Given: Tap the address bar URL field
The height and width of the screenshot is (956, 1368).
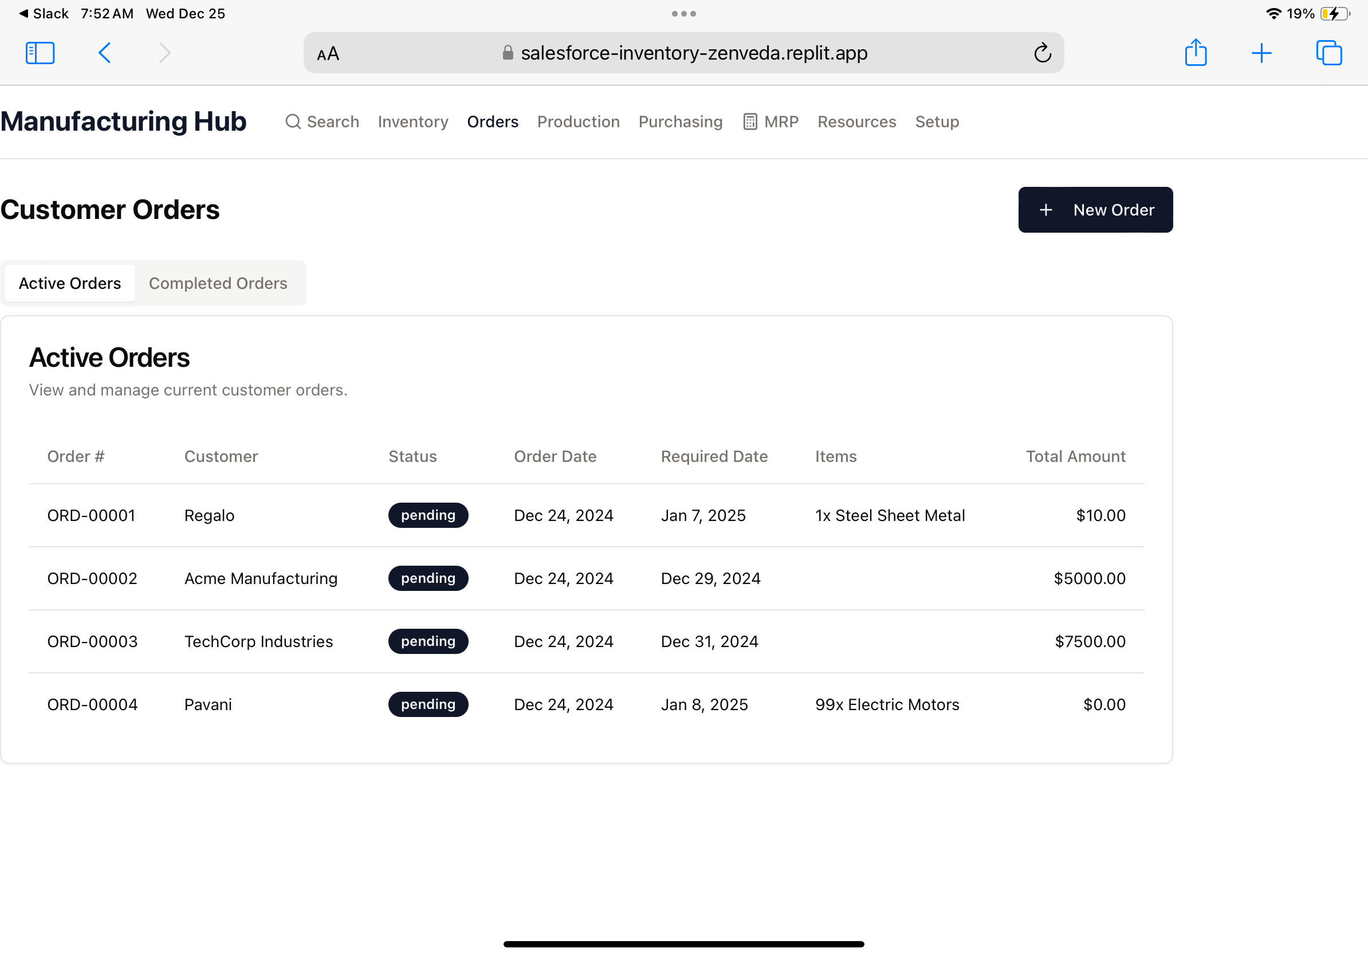Looking at the screenshot, I should pyautogui.click(x=694, y=53).
